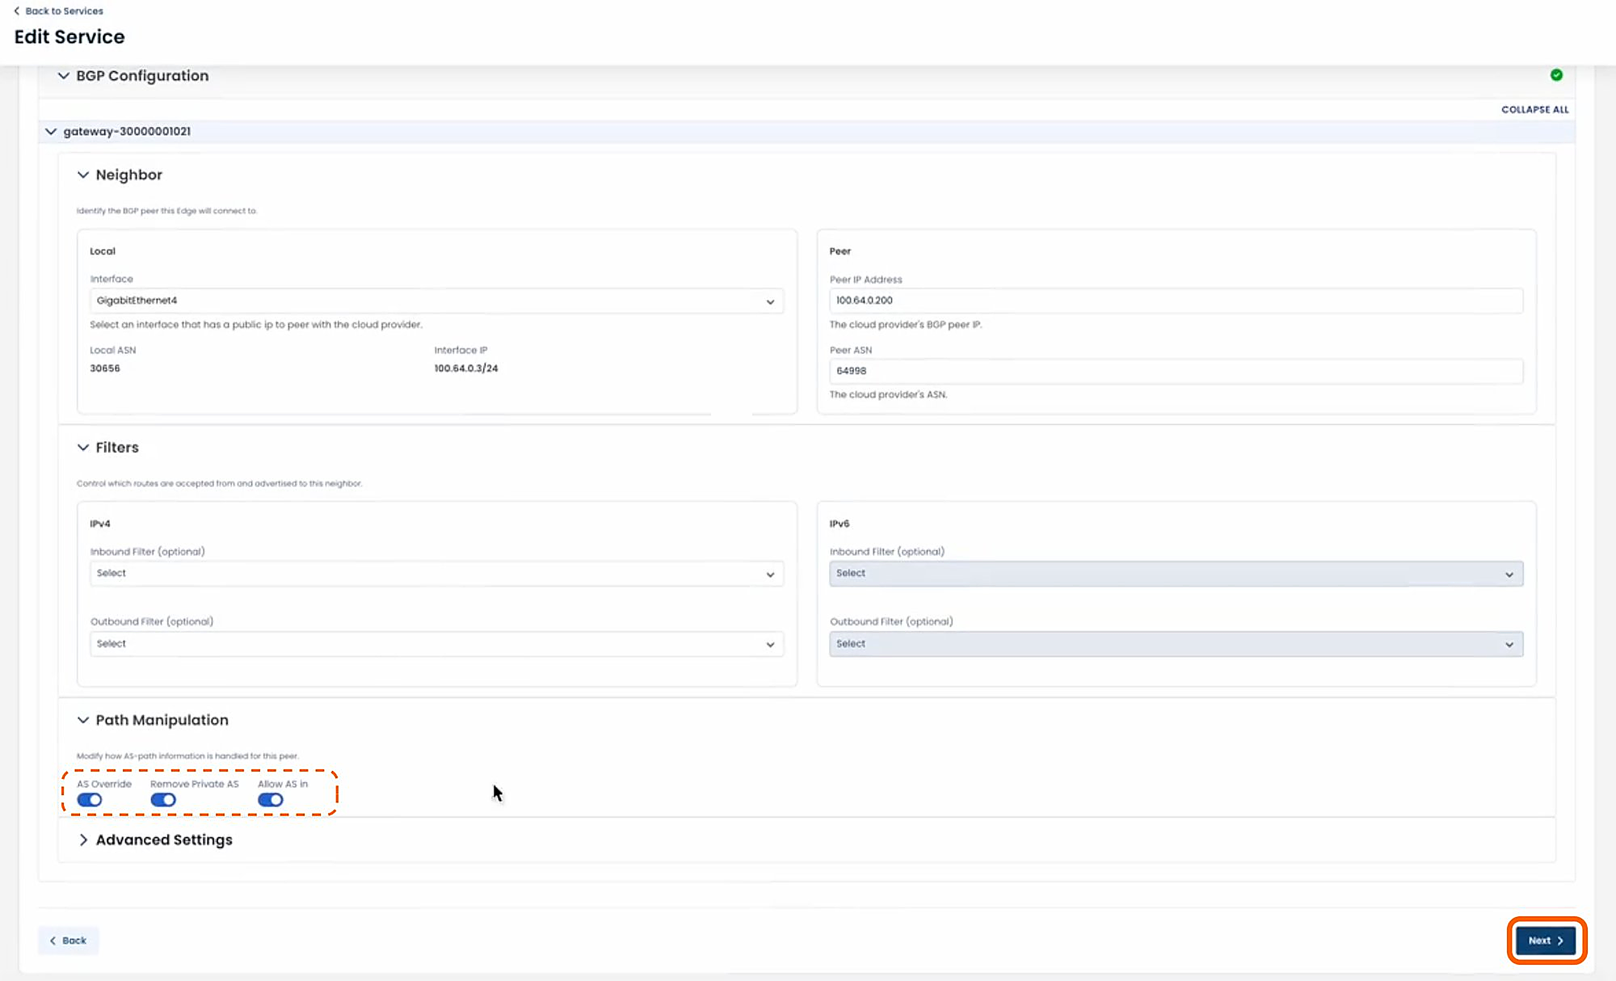Click the Back button
This screenshot has height=981, width=1616.
(x=68, y=940)
